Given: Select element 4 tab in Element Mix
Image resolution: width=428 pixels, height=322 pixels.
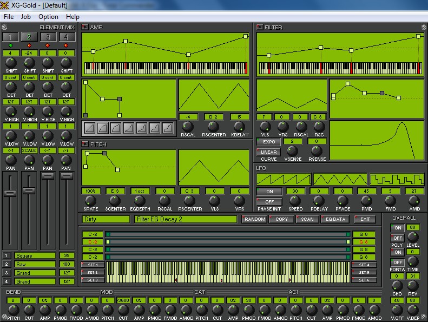Looking at the screenshot, I should pos(66,37).
